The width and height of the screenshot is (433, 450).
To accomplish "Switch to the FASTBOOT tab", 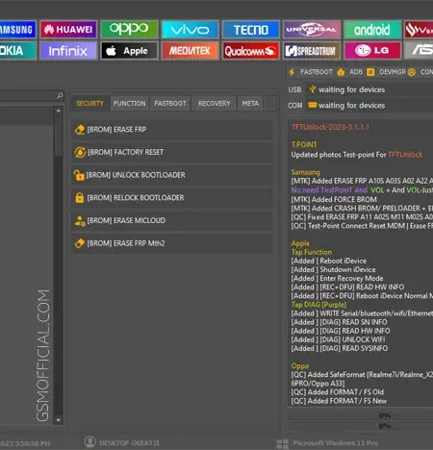I will click(170, 104).
